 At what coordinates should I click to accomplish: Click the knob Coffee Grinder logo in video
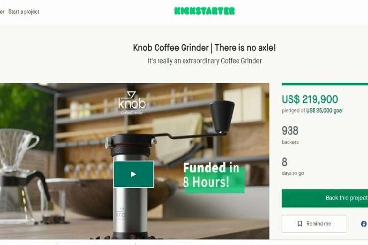pyautogui.click(x=132, y=103)
